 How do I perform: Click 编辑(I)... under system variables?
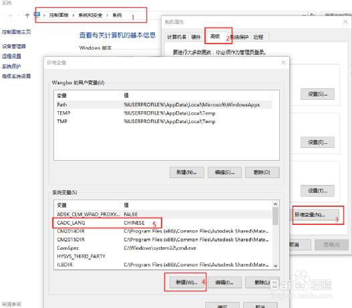[x=224, y=283]
